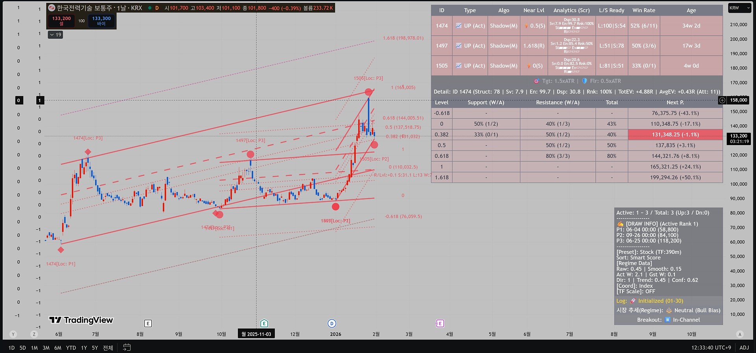Click the 17w 3d age cell
The image size is (756, 353).
tap(691, 46)
